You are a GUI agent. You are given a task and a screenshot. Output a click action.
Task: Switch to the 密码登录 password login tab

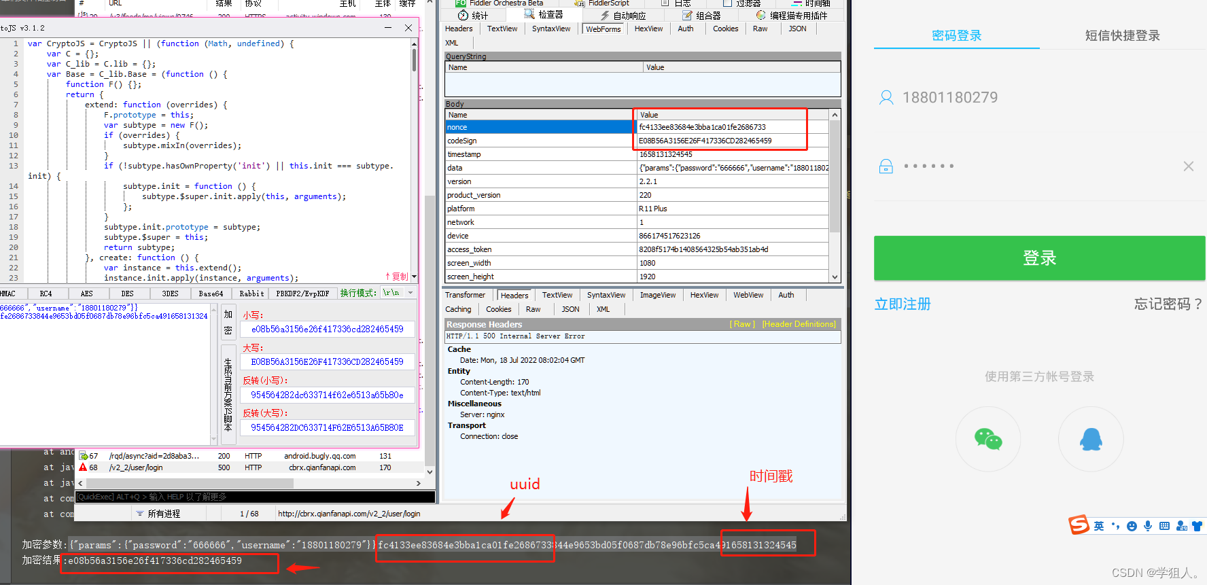point(957,35)
